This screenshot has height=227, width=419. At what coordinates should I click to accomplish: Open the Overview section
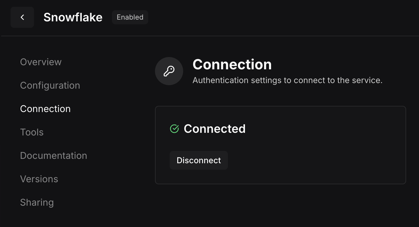click(x=41, y=62)
